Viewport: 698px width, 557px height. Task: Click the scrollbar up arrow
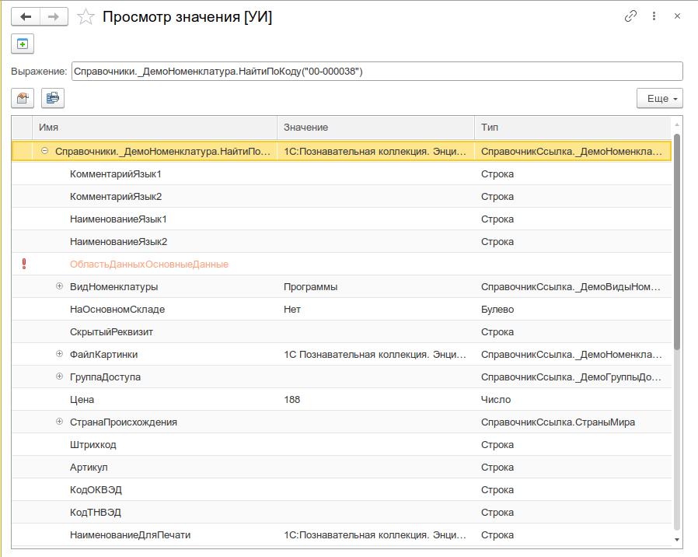click(x=677, y=124)
